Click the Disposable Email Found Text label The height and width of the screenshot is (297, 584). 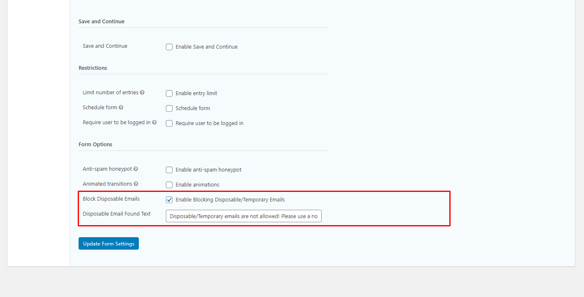pyautogui.click(x=116, y=214)
